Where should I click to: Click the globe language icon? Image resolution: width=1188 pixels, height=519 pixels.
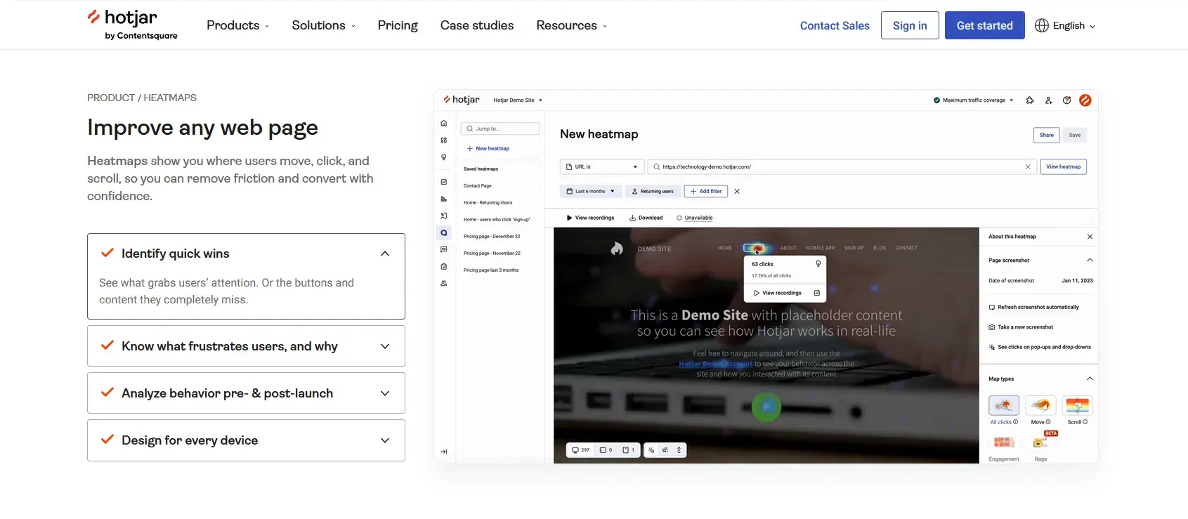point(1042,25)
